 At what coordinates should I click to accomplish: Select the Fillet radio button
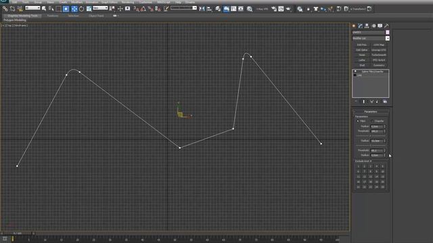click(x=358, y=121)
